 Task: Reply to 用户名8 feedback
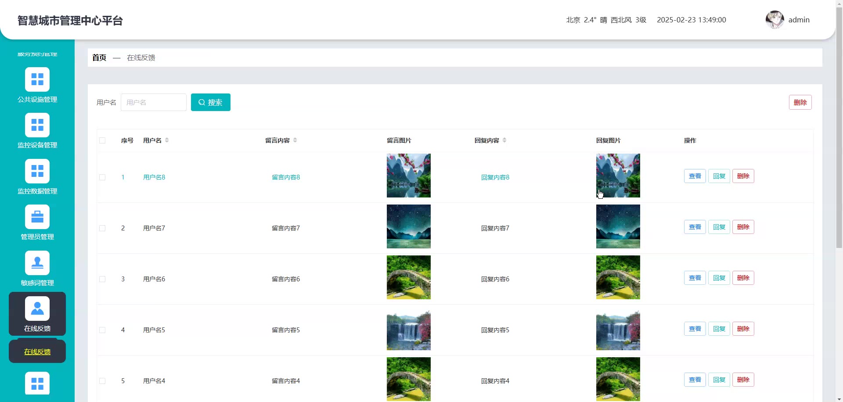[719, 176]
